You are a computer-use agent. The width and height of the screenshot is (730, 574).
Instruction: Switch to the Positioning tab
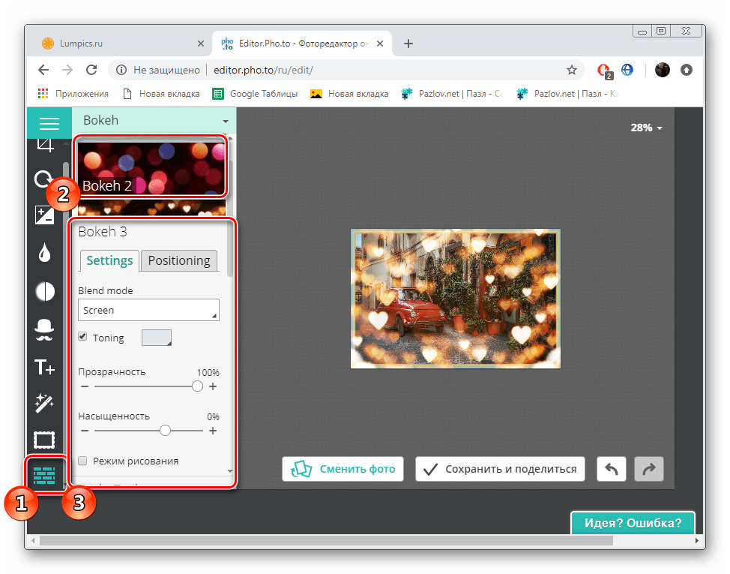(179, 260)
